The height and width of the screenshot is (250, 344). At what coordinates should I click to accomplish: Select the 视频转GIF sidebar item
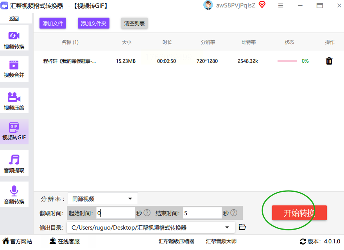[x=14, y=132]
